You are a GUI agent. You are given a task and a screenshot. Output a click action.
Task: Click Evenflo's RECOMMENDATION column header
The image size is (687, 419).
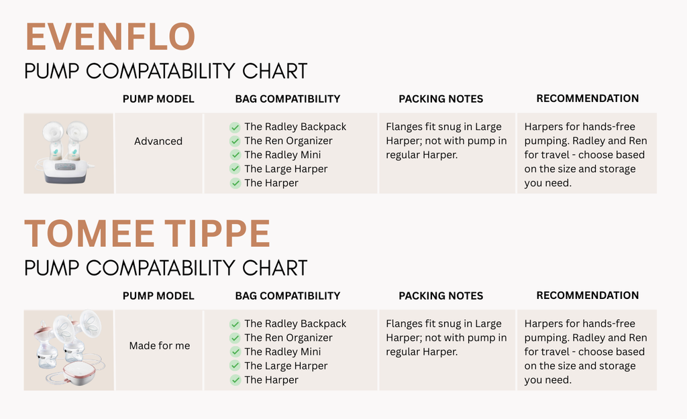pyautogui.click(x=588, y=99)
